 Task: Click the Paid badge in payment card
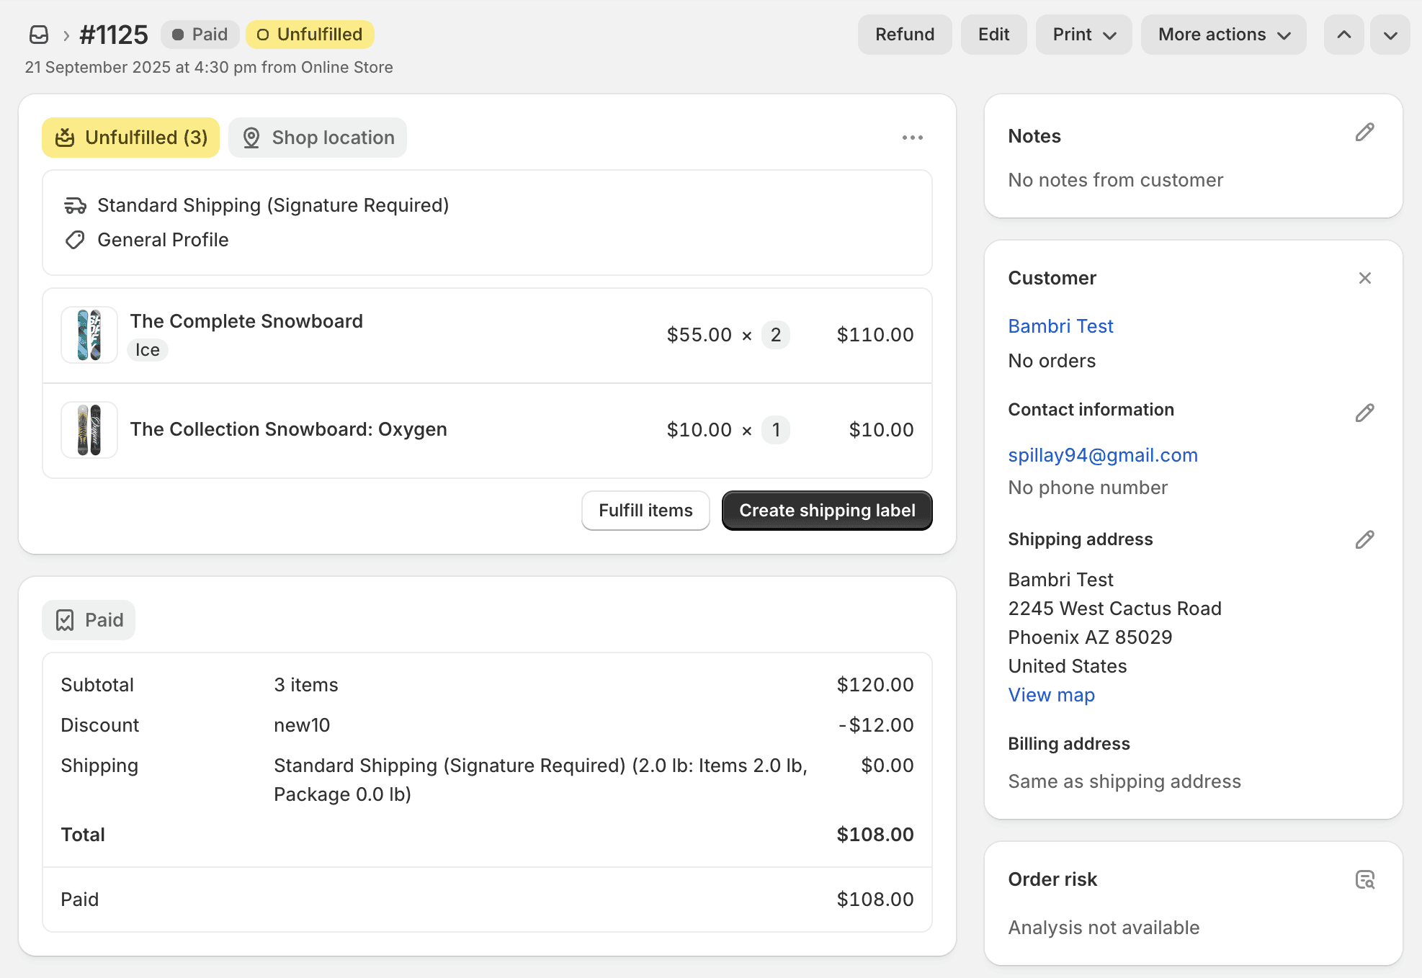(x=89, y=620)
